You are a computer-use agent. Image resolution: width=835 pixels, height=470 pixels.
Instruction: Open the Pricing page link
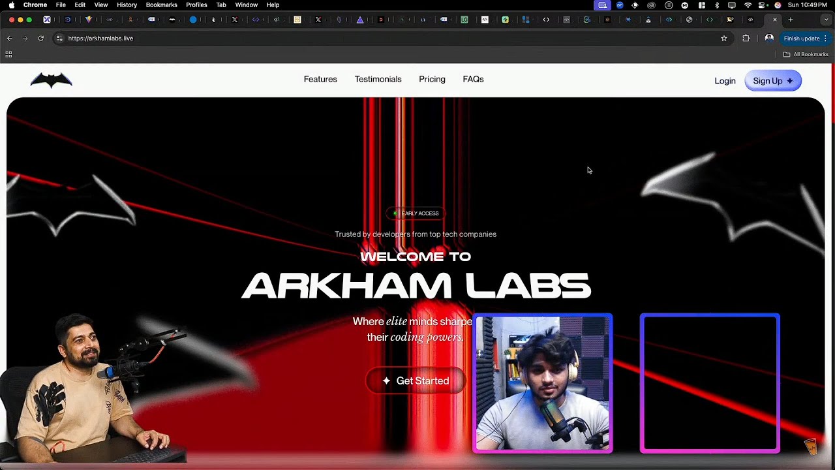pos(432,79)
